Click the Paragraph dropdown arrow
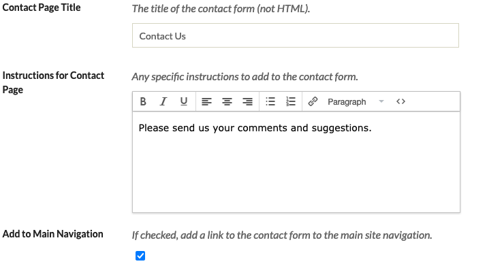The image size is (487, 268). (381, 101)
